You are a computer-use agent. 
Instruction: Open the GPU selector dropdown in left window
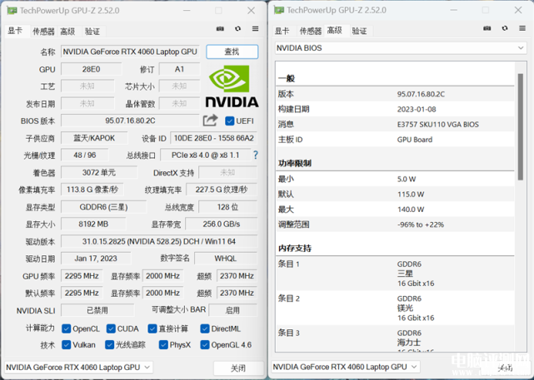point(78,368)
